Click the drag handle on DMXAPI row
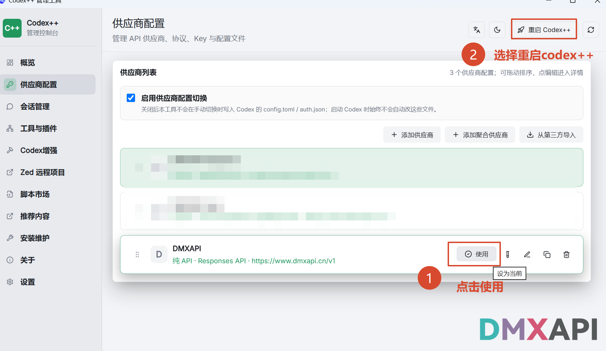606x351 pixels. click(x=137, y=255)
